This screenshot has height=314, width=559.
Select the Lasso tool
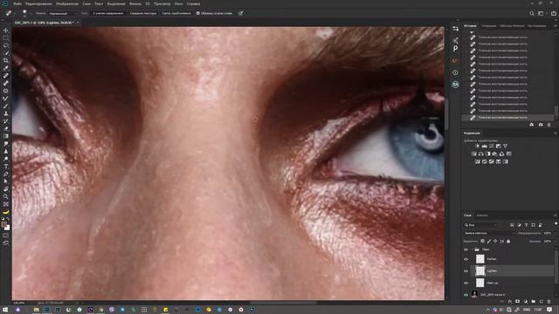coord(6,45)
